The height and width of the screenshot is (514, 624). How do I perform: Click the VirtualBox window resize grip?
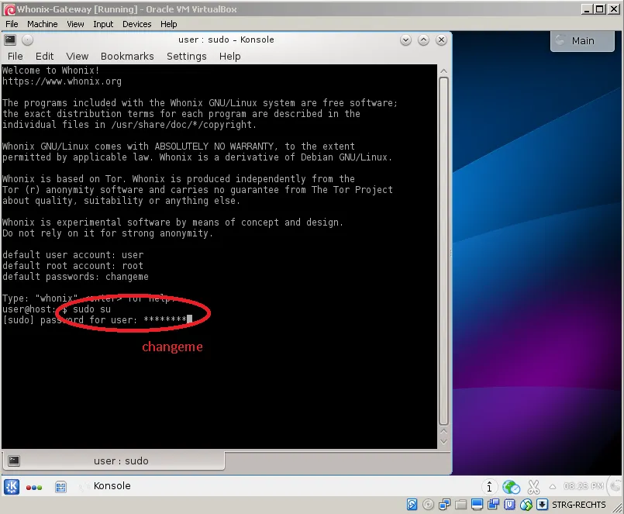click(617, 508)
